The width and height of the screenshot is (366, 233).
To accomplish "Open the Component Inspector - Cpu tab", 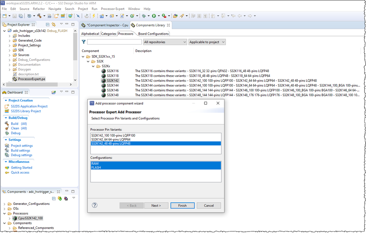I will [x=105, y=25].
